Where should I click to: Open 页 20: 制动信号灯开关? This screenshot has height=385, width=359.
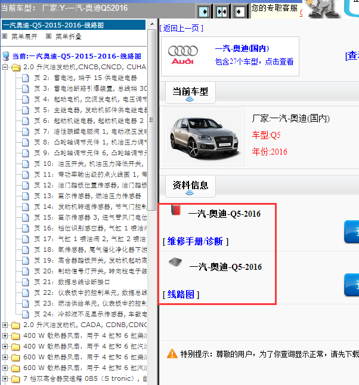[x=90, y=271]
